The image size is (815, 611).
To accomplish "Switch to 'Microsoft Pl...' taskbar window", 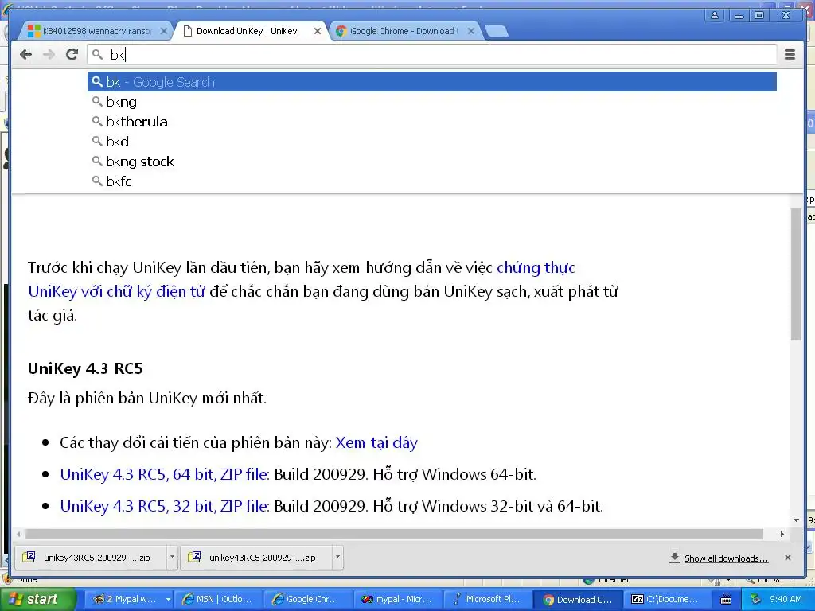I will (x=487, y=600).
